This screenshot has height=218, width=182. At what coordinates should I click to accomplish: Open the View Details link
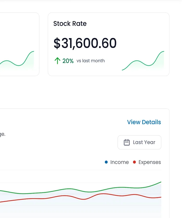pos(144,122)
